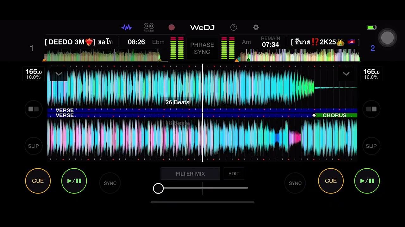The image size is (405, 227).
Task: Tap the deck 2 key Am
Action: pos(246,42)
